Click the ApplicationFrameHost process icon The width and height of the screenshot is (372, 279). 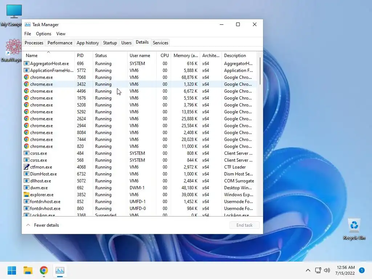(x=26, y=70)
